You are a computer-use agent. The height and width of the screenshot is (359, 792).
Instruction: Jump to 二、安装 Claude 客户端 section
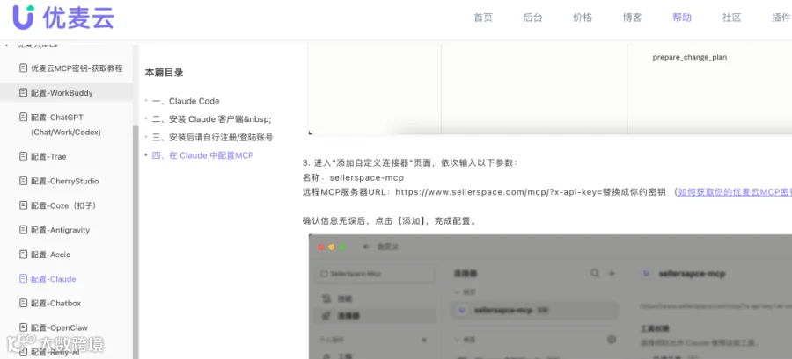click(x=211, y=119)
